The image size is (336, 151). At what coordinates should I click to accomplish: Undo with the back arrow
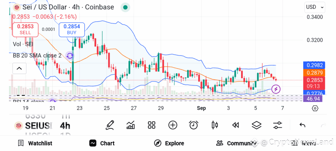click(302, 125)
